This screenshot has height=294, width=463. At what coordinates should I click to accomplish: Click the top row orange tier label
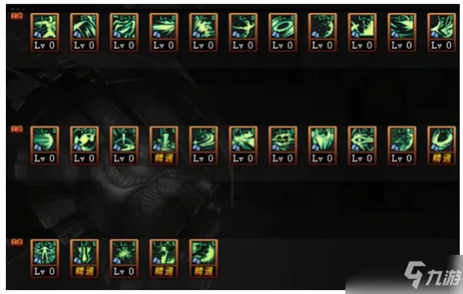click(x=17, y=16)
